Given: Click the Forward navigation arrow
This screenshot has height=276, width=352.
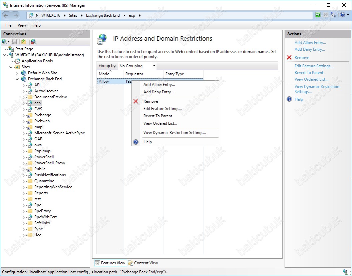Looking at the screenshot, I should click(16, 15).
